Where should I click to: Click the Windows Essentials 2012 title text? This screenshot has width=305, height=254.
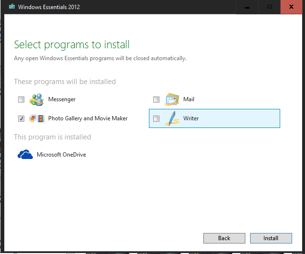click(49, 7)
